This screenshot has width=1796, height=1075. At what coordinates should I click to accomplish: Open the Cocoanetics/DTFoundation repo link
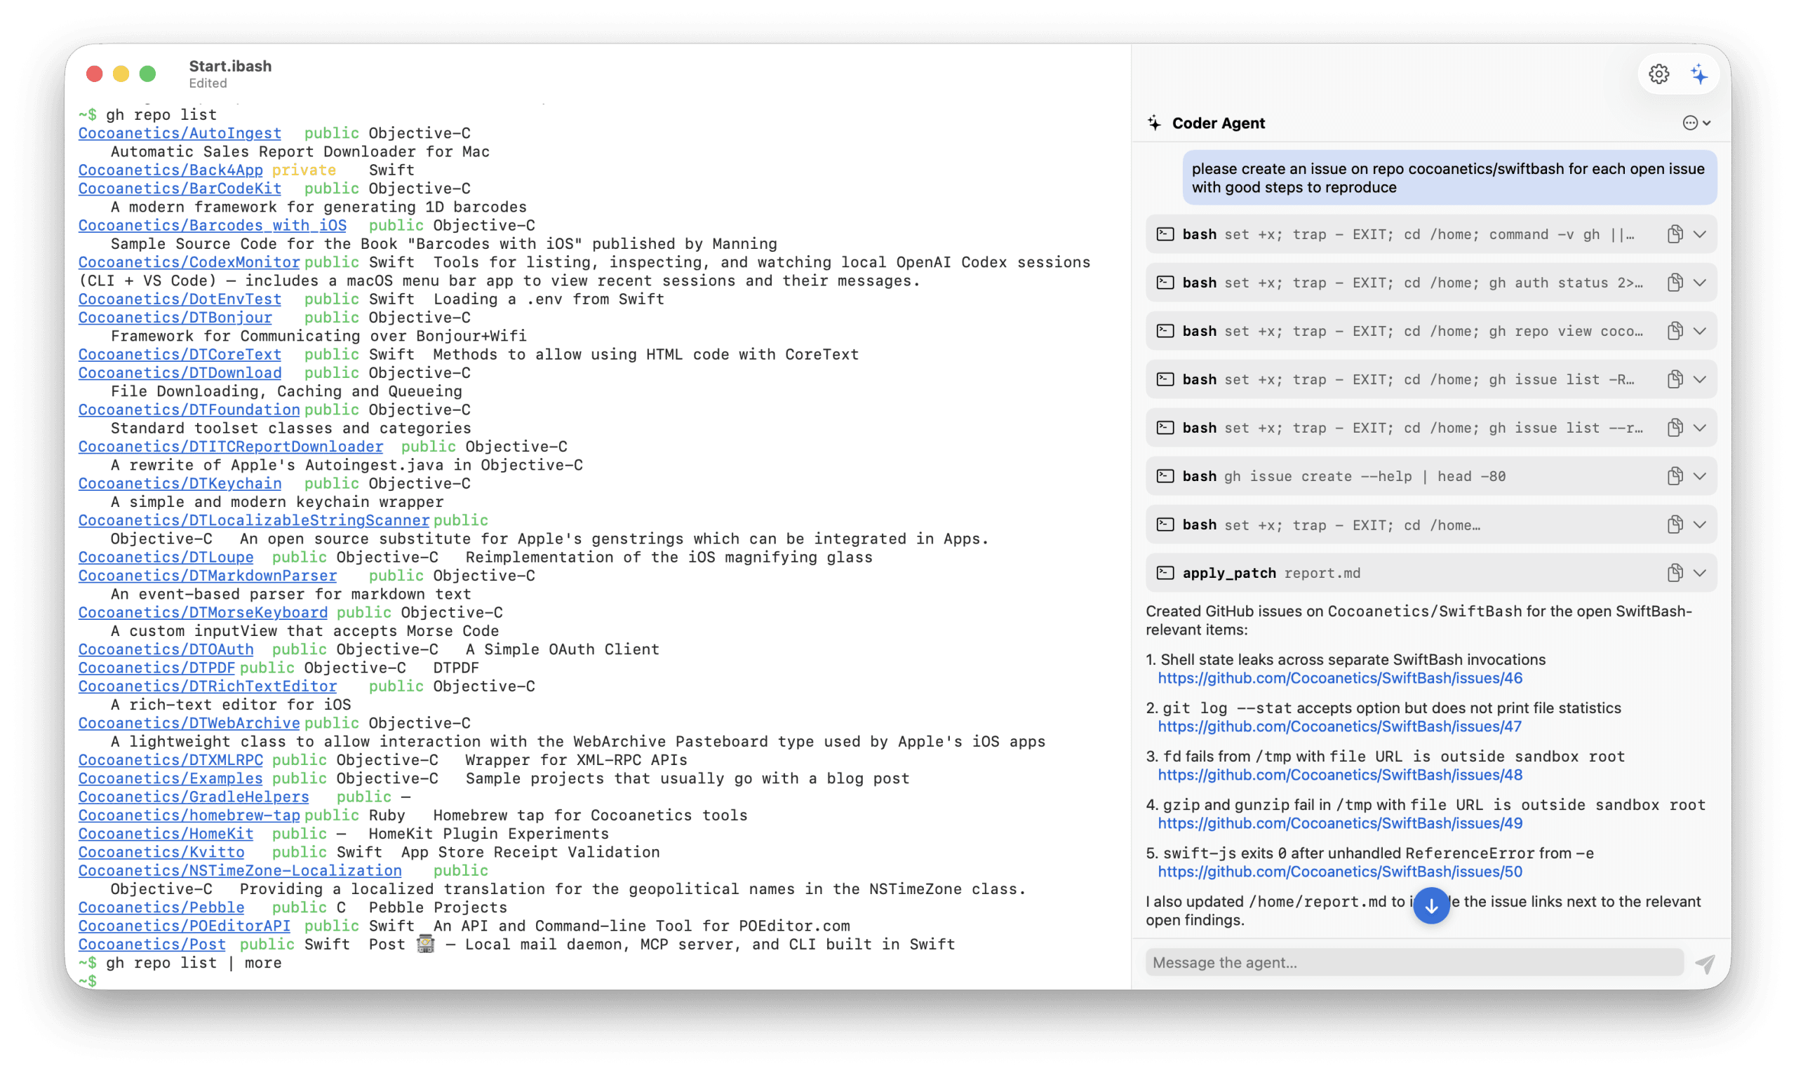coord(189,410)
